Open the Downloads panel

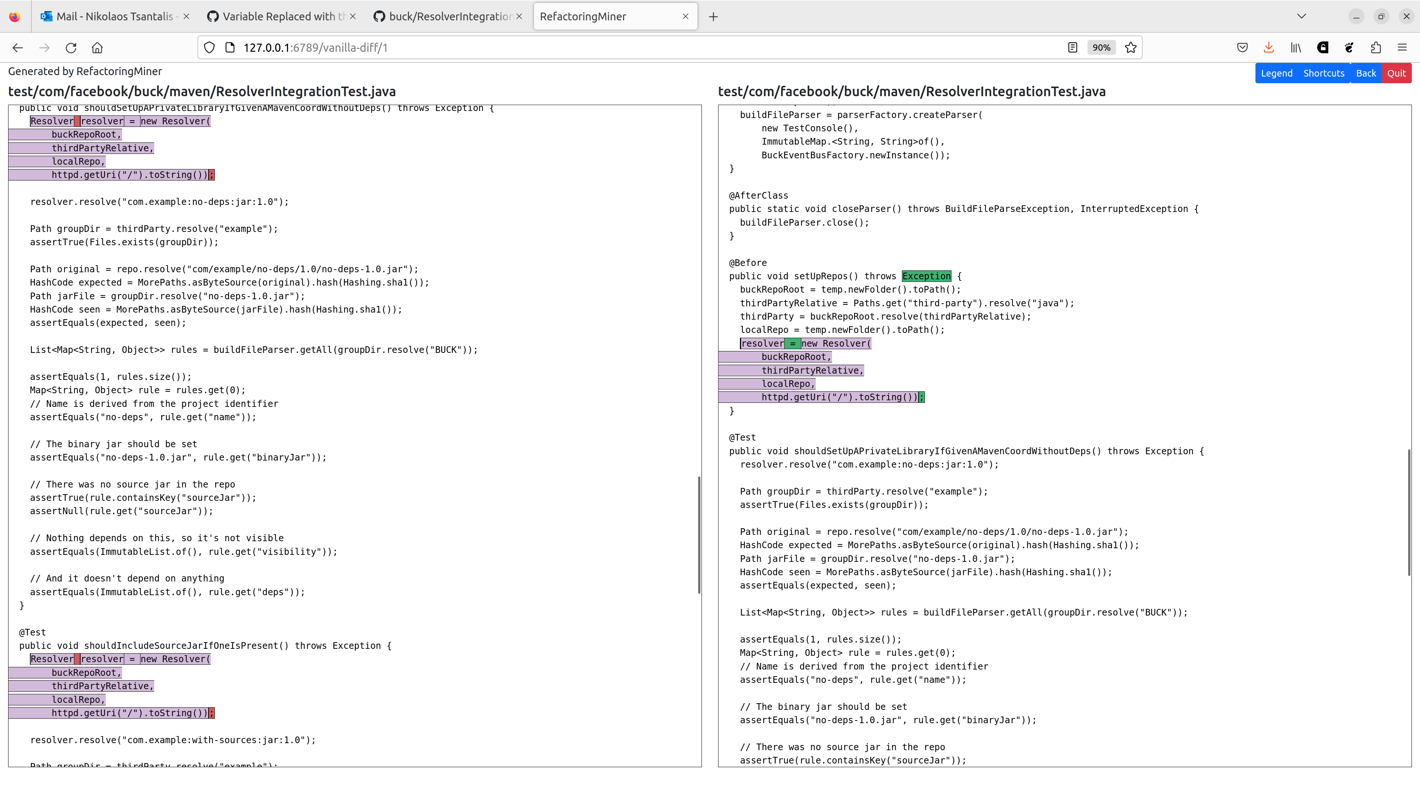(x=1268, y=47)
